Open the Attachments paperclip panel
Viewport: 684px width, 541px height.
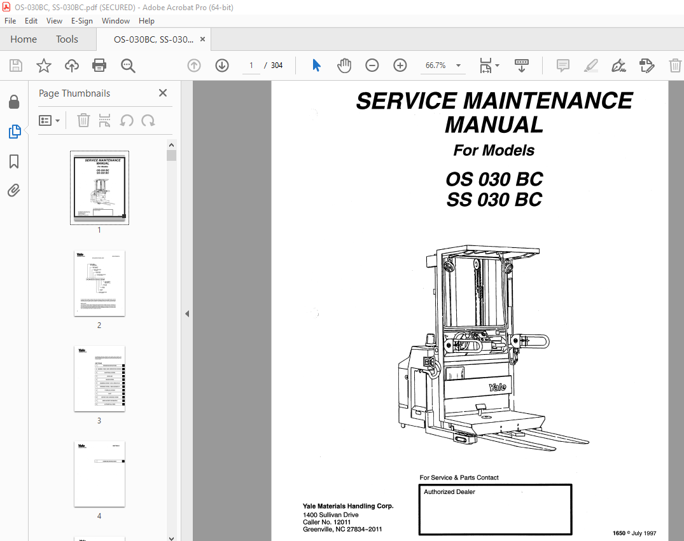[14, 191]
